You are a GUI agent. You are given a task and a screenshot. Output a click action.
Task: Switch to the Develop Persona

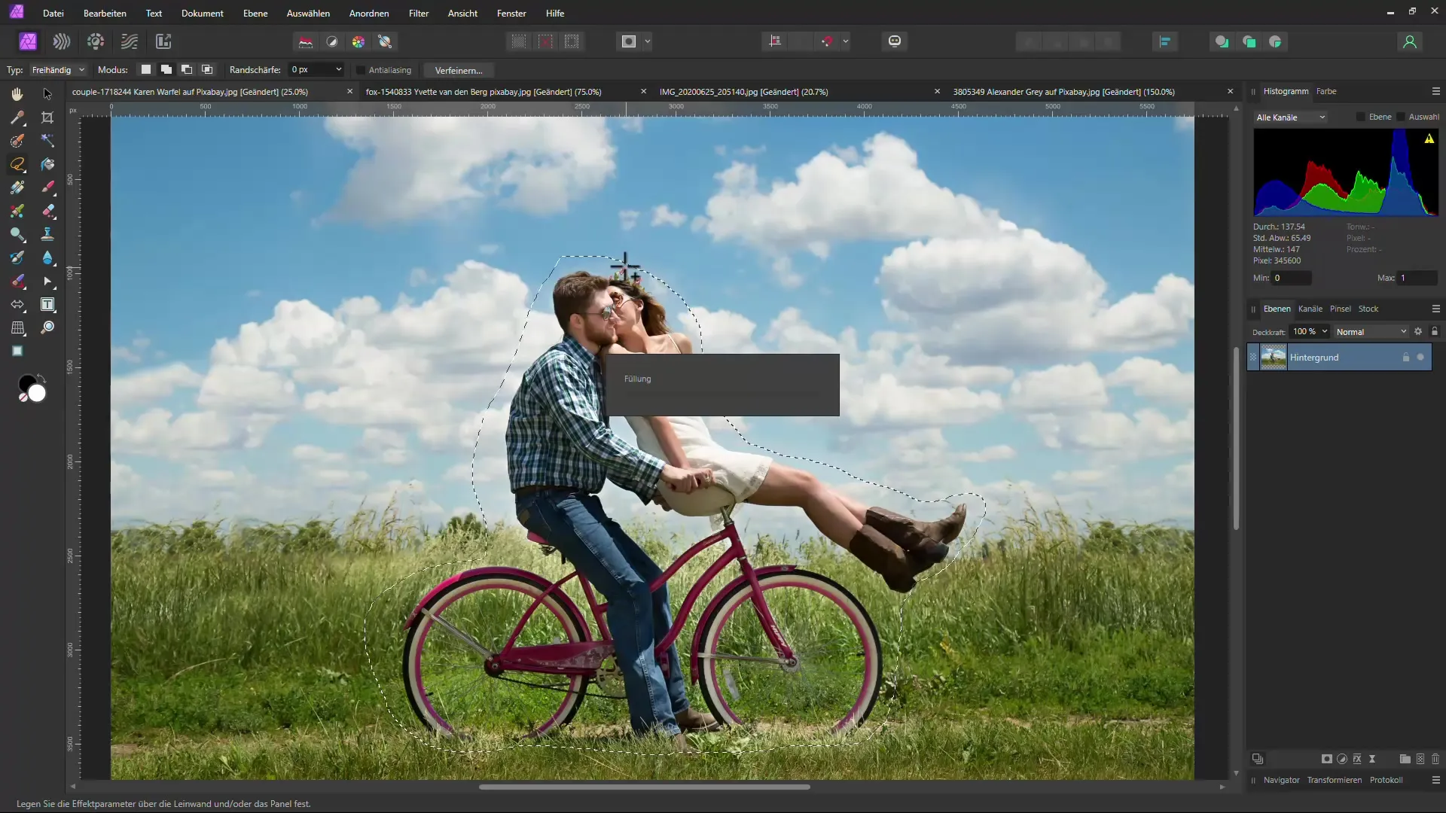[96, 41]
